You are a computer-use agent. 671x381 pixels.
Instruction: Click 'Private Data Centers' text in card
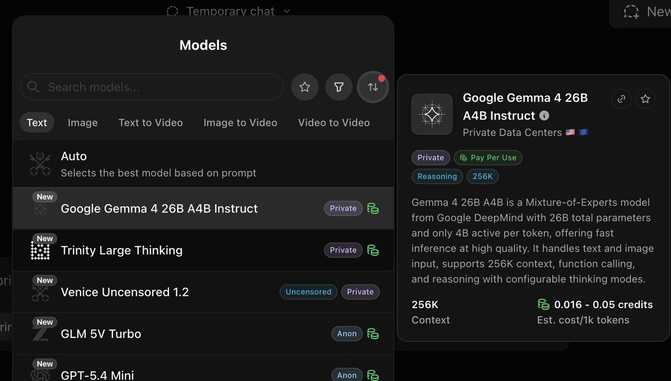pyautogui.click(x=512, y=132)
